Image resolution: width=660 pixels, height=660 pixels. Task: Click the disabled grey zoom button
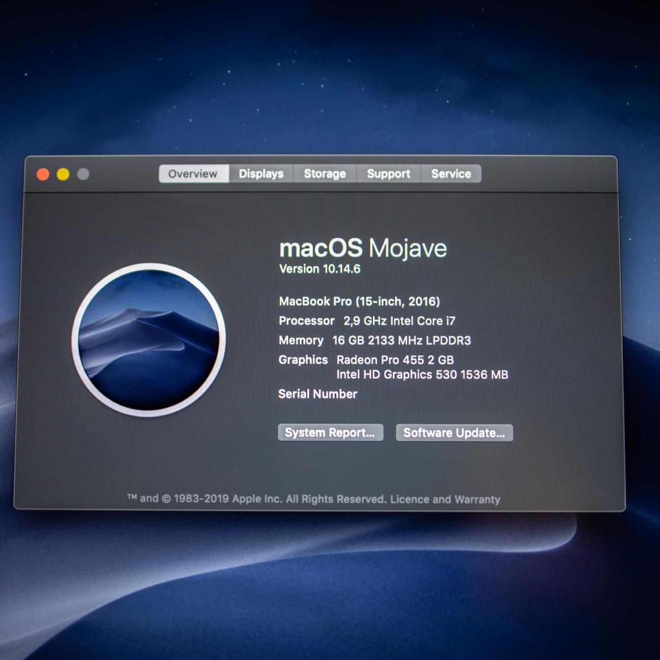coord(83,175)
